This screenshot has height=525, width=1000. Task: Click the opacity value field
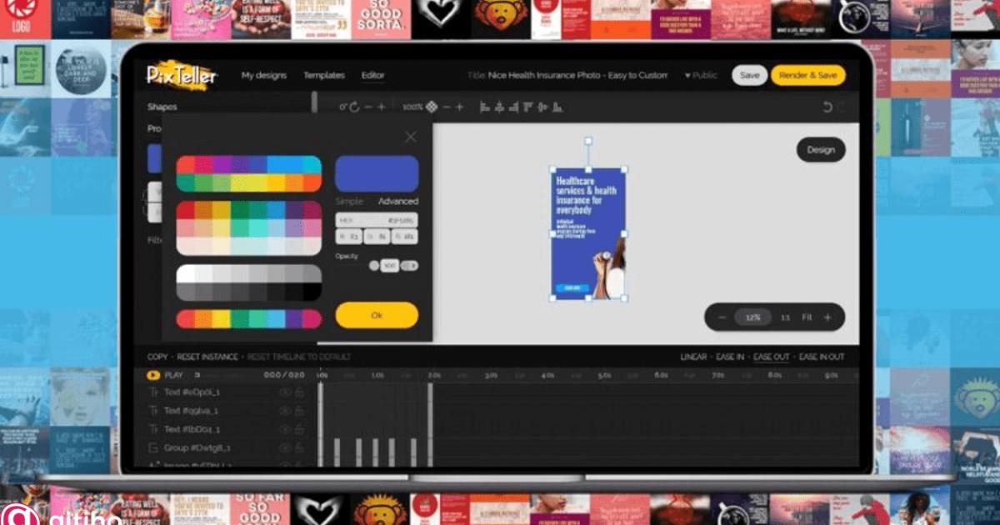[389, 266]
